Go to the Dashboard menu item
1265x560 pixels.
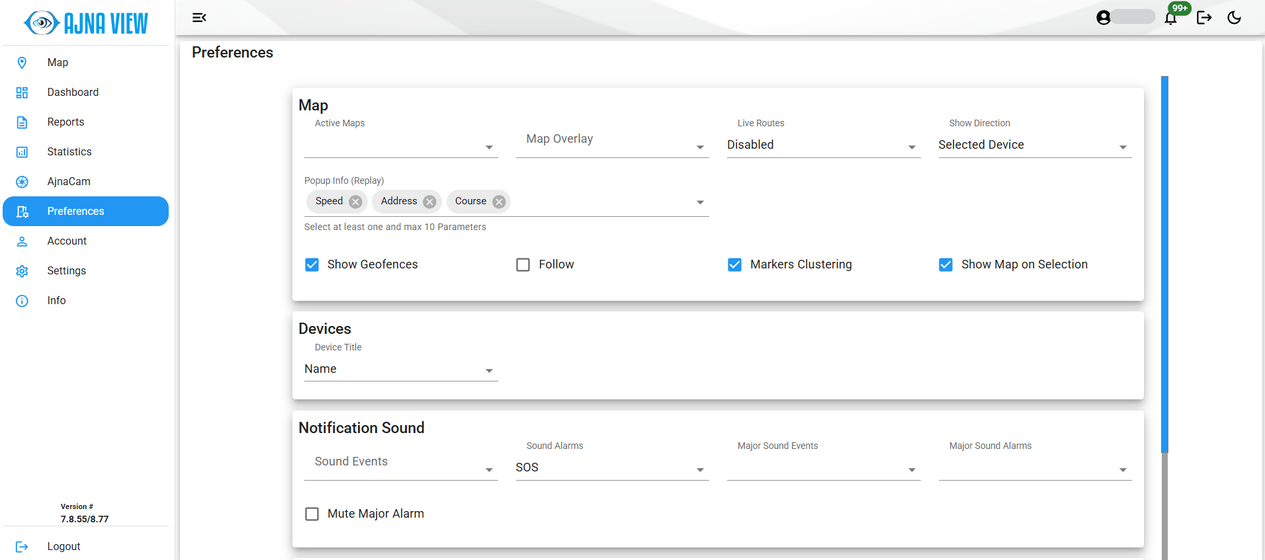(x=73, y=93)
